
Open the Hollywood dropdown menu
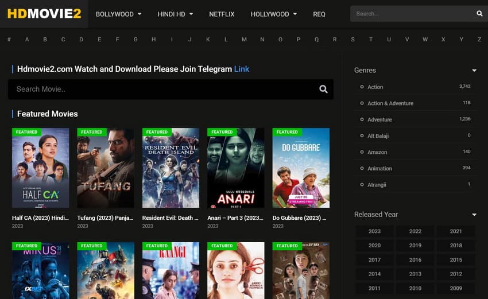[x=274, y=14]
